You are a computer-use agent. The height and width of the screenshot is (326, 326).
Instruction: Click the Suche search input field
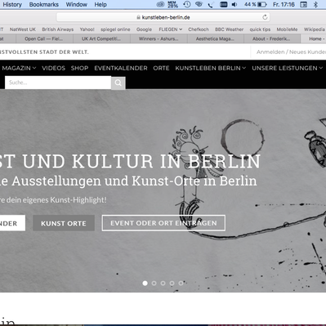point(58,83)
